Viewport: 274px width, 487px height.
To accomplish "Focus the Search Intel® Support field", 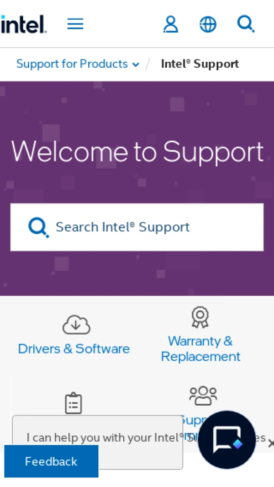I will pos(137,227).
